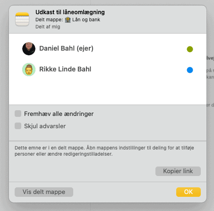Enable the Fremhæv alle ændringer checkbox
This screenshot has height=211, width=214.
[x=18, y=114]
